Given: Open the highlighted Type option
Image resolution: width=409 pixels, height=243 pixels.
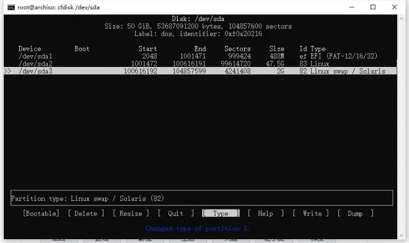Looking at the screenshot, I should 221,213.
